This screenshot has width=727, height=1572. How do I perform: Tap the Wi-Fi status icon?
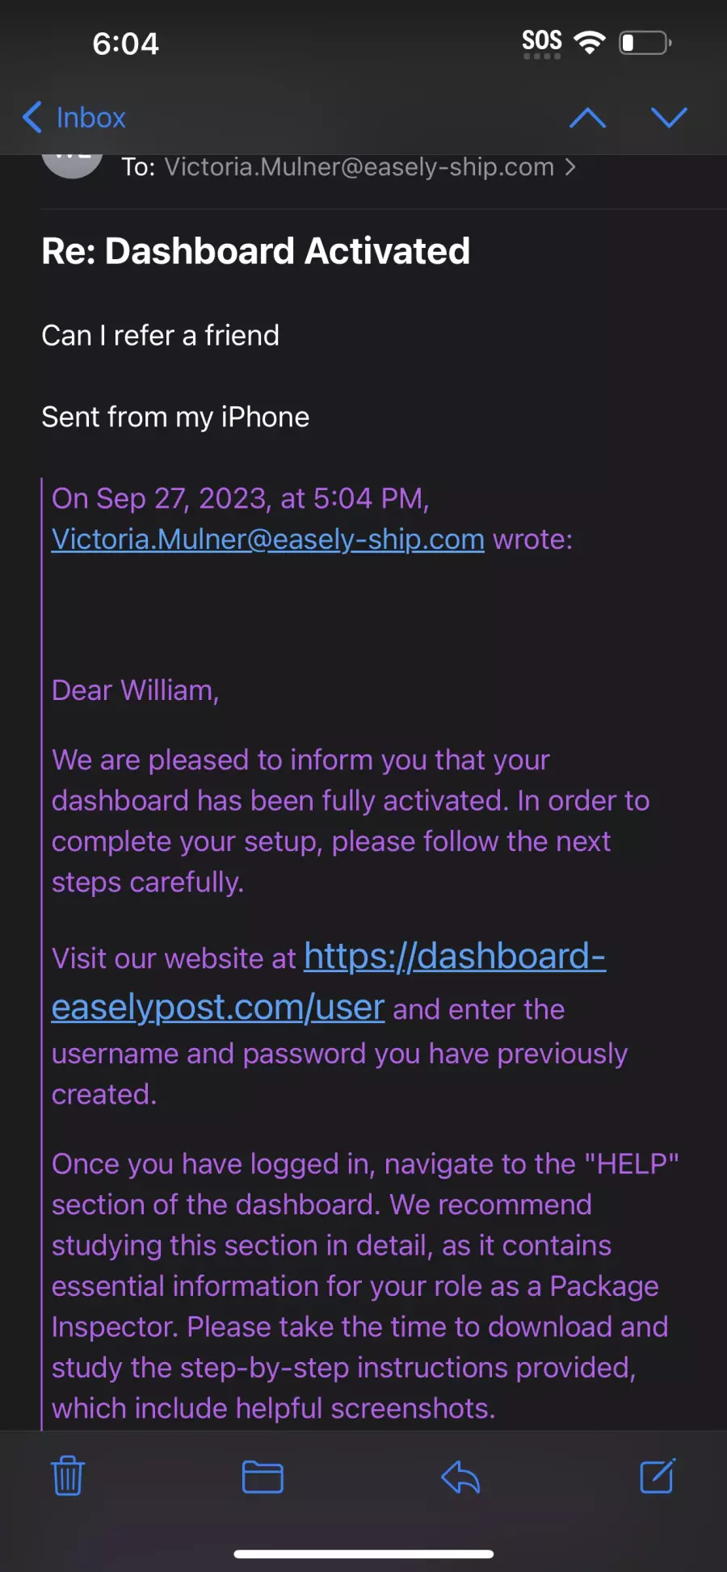coord(590,42)
